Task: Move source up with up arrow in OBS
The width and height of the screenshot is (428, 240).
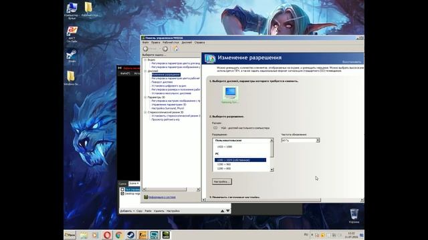Action: [x=222, y=211]
